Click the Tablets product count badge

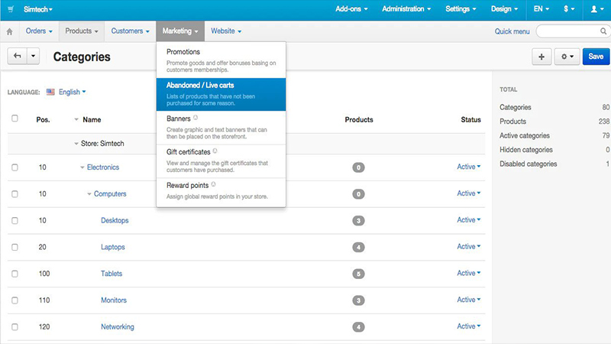point(358,274)
